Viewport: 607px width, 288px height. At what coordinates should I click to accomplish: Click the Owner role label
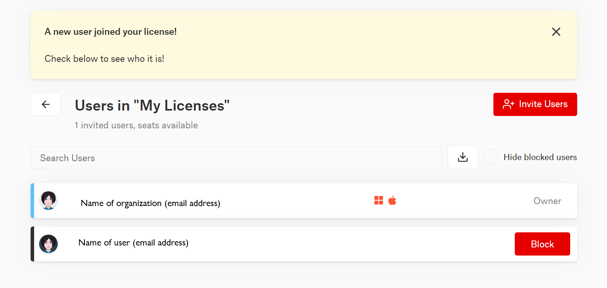pos(547,201)
